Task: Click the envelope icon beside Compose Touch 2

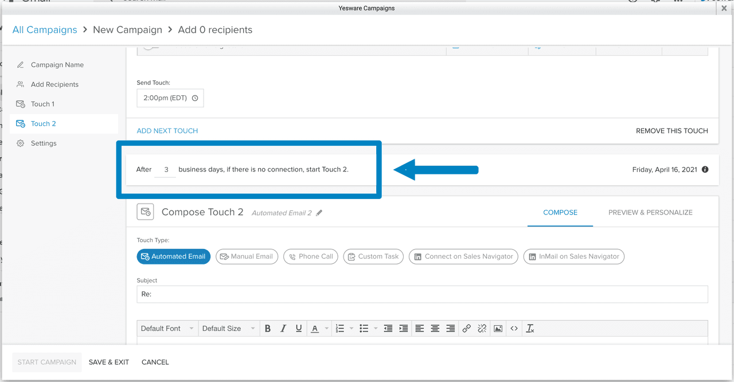Action: [145, 212]
